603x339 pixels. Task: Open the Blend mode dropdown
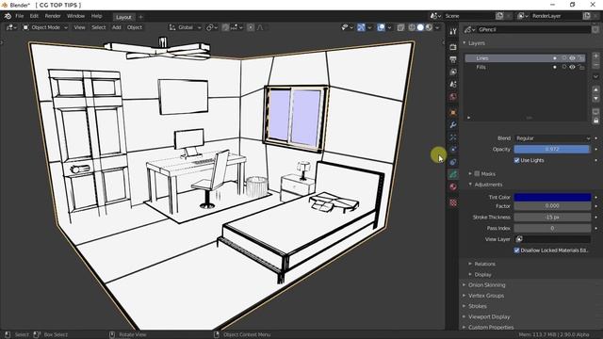(x=552, y=138)
